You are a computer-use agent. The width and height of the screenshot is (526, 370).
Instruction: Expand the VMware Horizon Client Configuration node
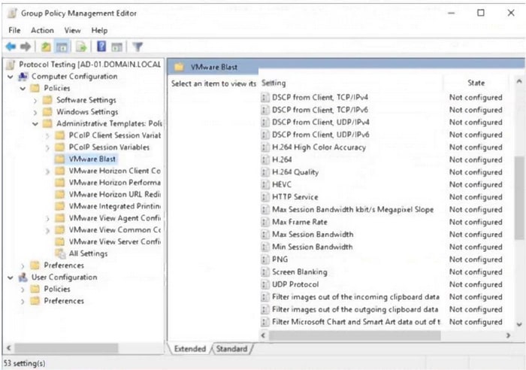click(48, 171)
